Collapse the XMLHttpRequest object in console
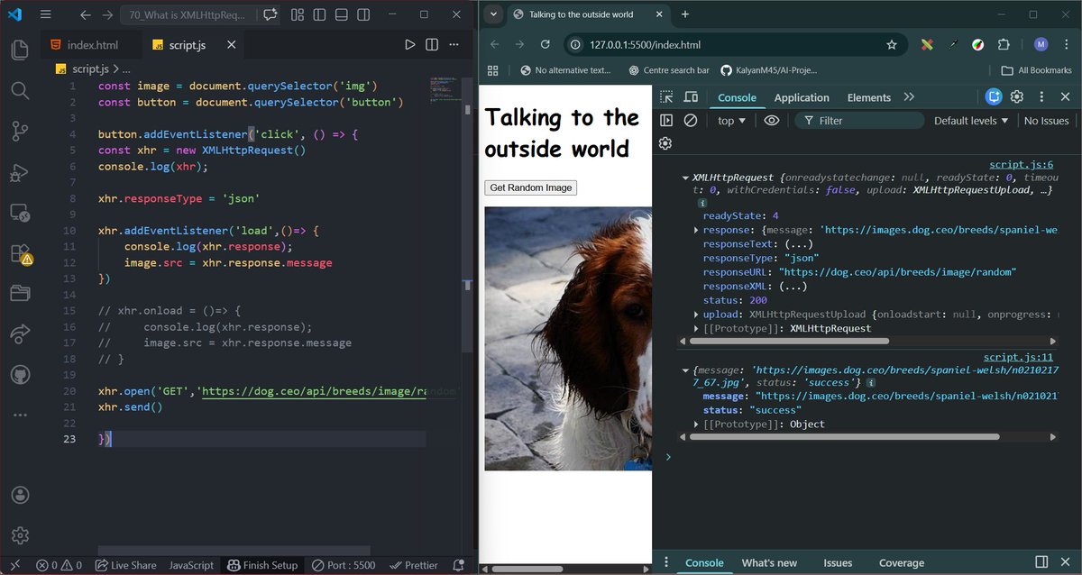The image size is (1082, 575). (x=686, y=178)
